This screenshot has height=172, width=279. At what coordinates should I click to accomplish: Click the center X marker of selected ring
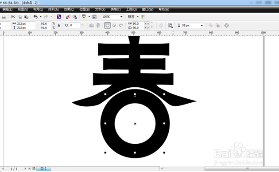tap(135, 123)
